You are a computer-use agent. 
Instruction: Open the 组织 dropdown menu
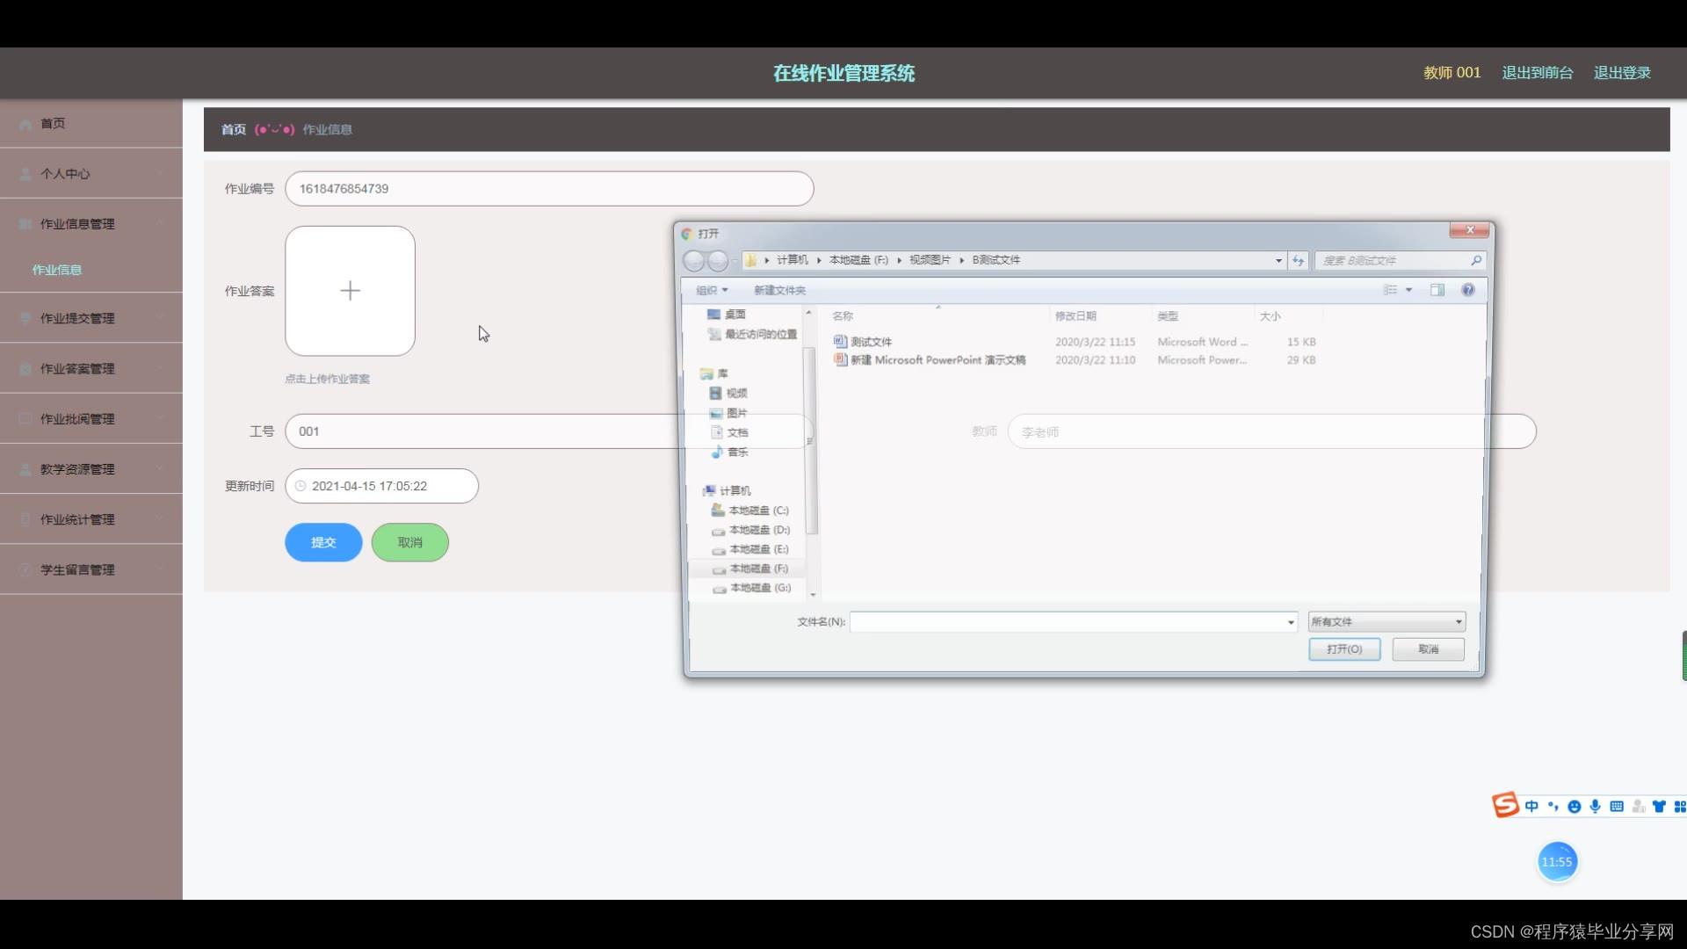(712, 290)
